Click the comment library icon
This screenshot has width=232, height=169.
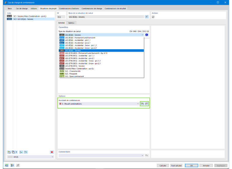(147, 155)
